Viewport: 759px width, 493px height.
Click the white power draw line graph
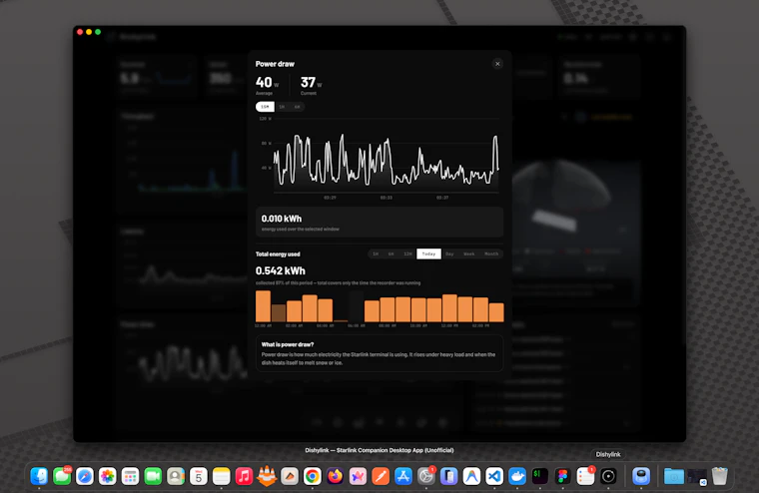point(385,160)
